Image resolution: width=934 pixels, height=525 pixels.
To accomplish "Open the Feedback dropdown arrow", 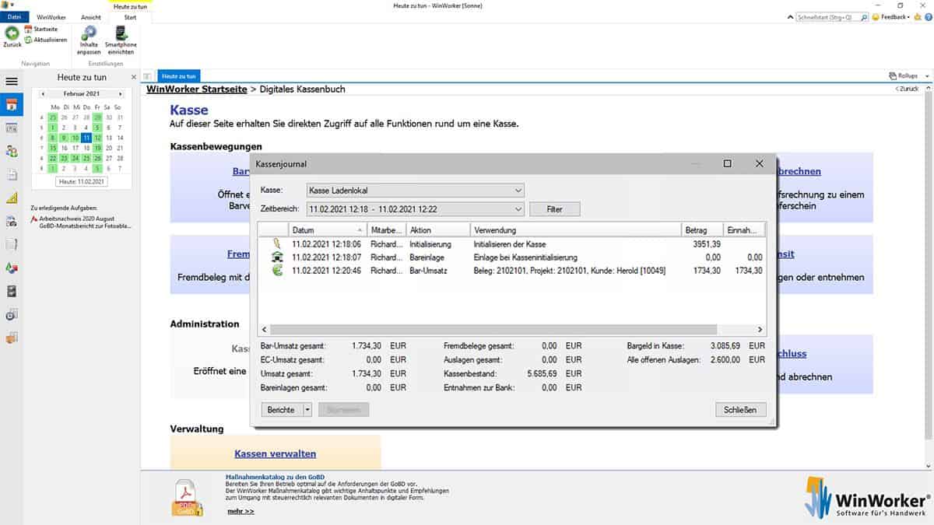I will (x=908, y=16).
